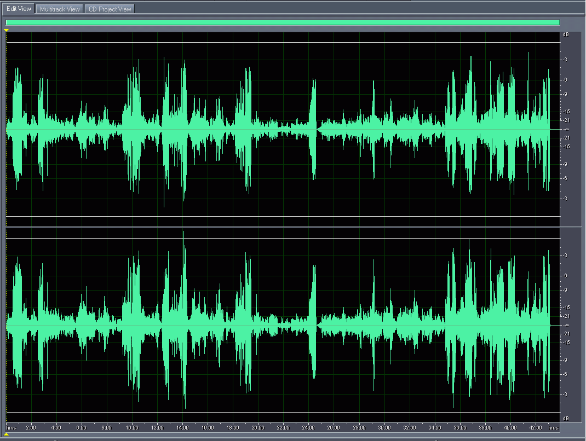Click the 2:00 mark on time ruler
The height and width of the screenshot is (441, 586).
(x=31, y=427)
